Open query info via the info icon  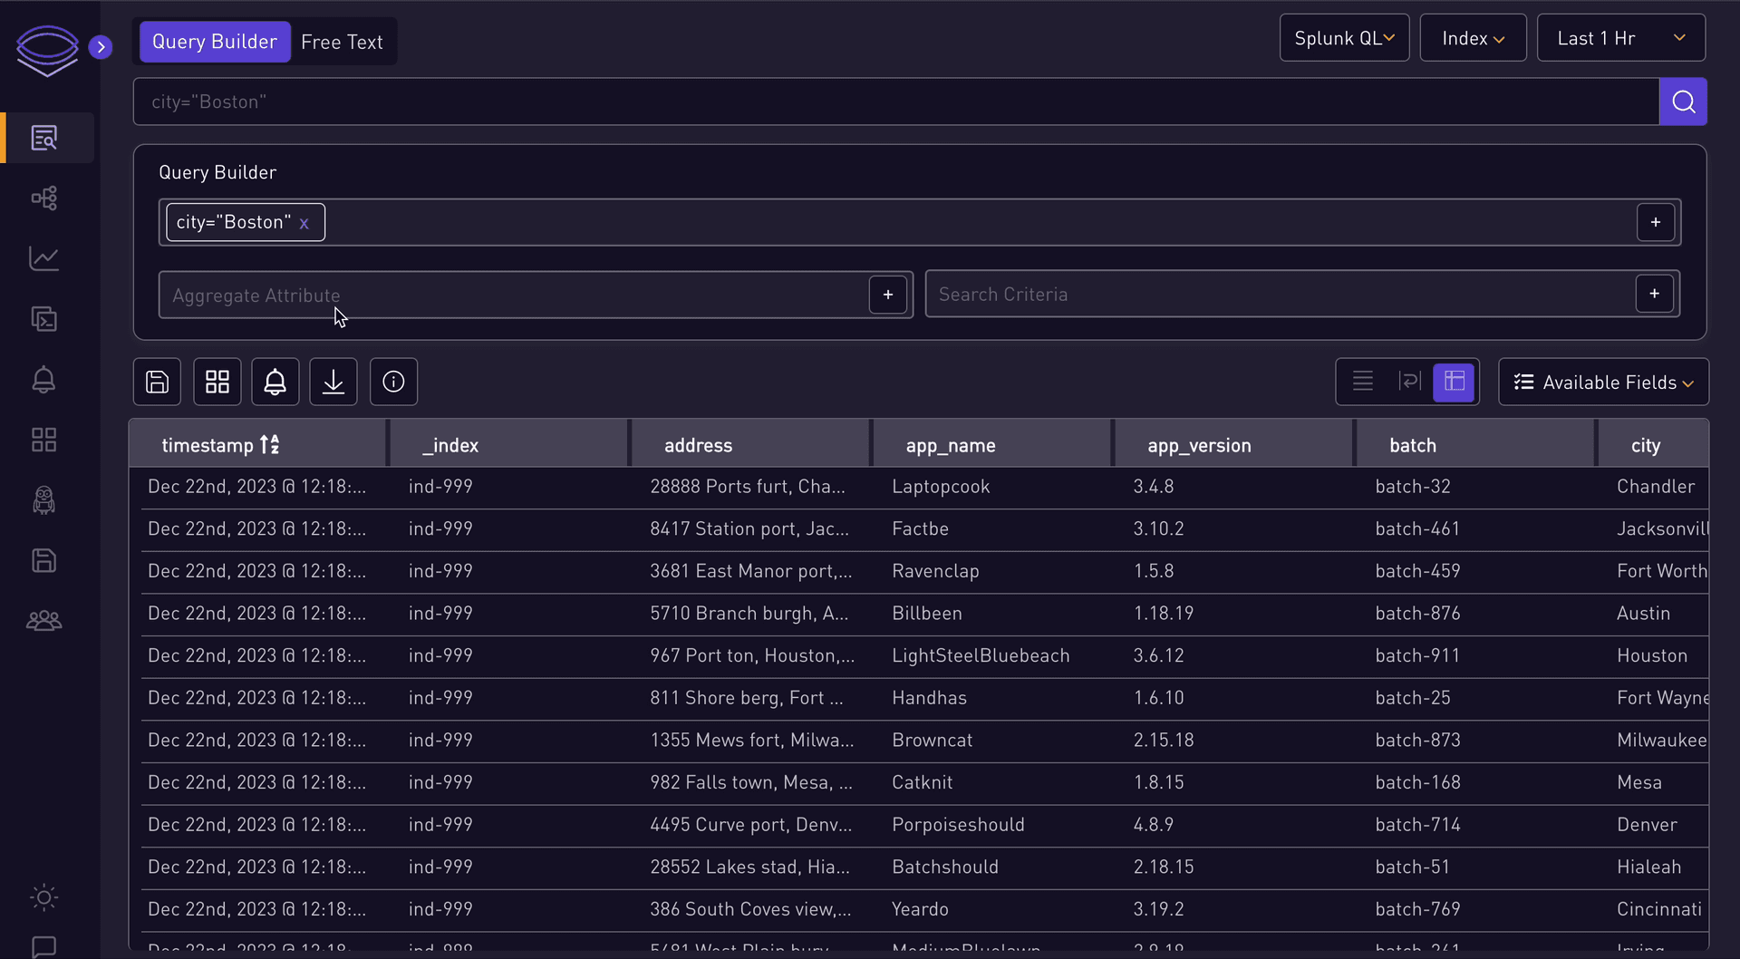pos(393,382)
